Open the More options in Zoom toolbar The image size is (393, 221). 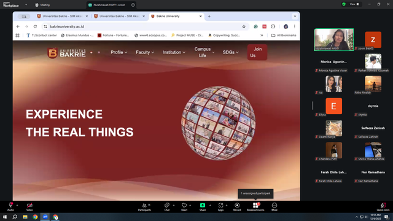pyautogui.click(x=274, y=207)
